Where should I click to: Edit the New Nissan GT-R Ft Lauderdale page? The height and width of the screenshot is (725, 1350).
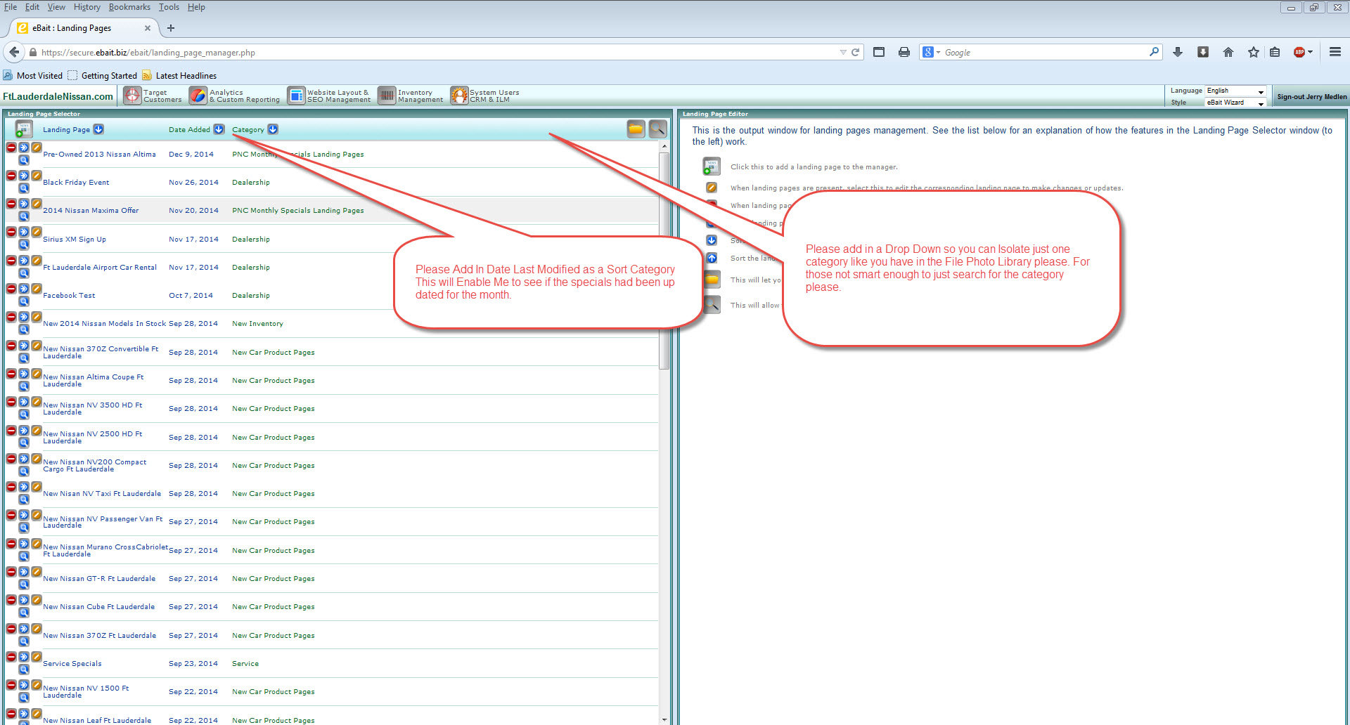(37, 572)
